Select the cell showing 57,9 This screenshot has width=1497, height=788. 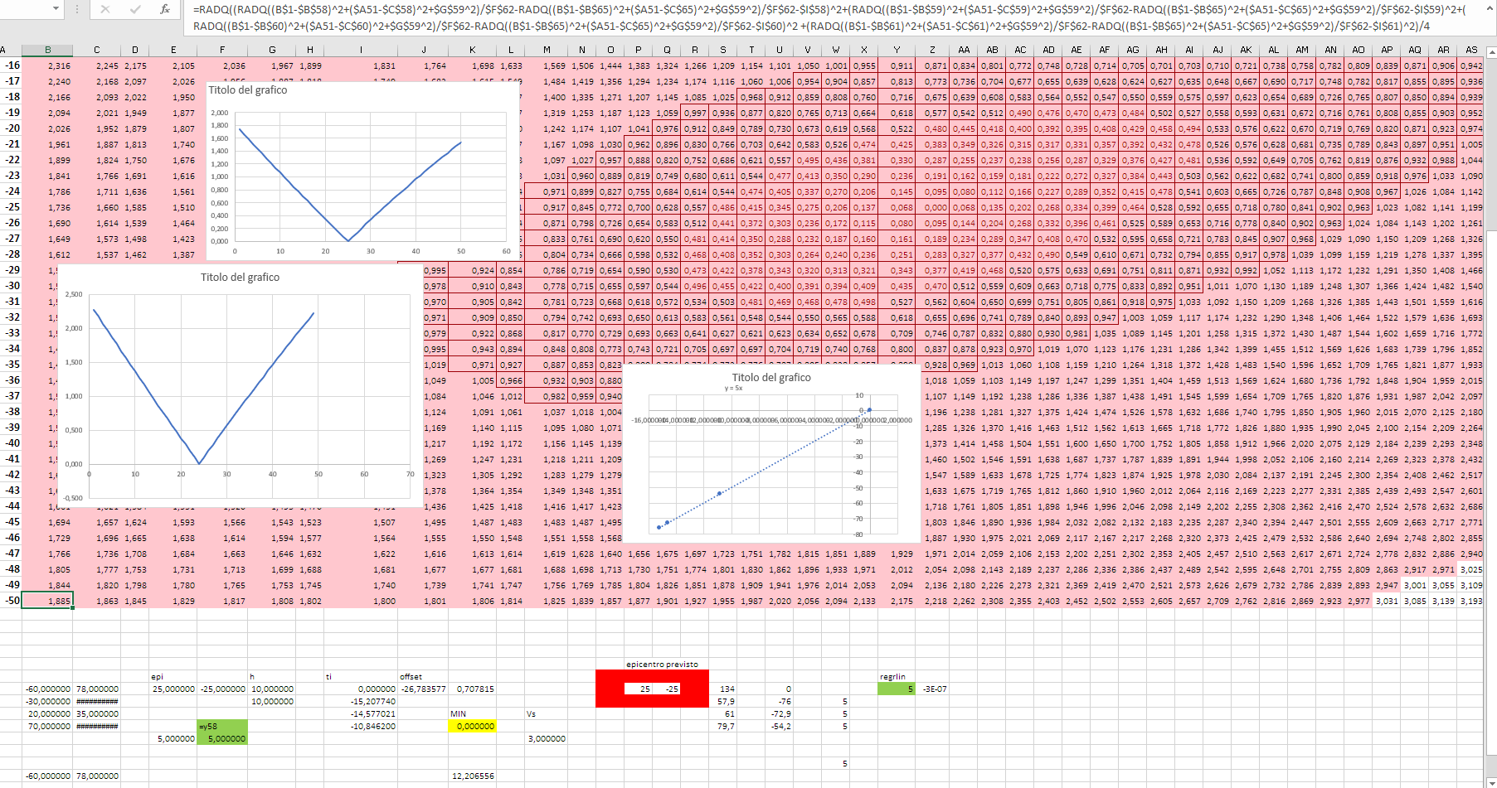point(723,701)
